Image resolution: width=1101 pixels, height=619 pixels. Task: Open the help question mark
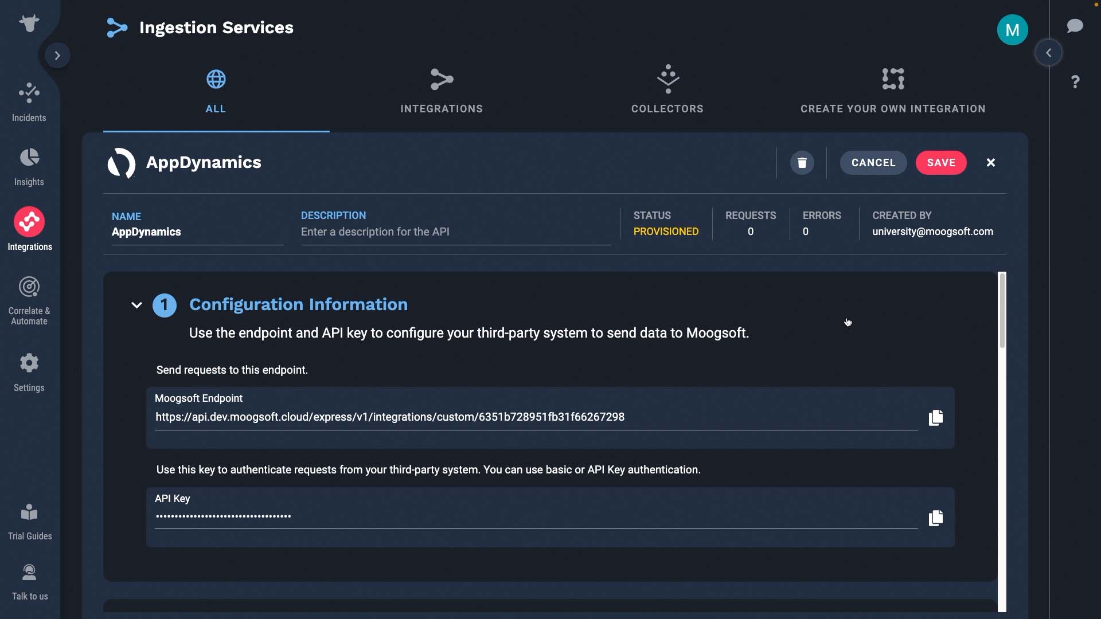(1076, 82)
